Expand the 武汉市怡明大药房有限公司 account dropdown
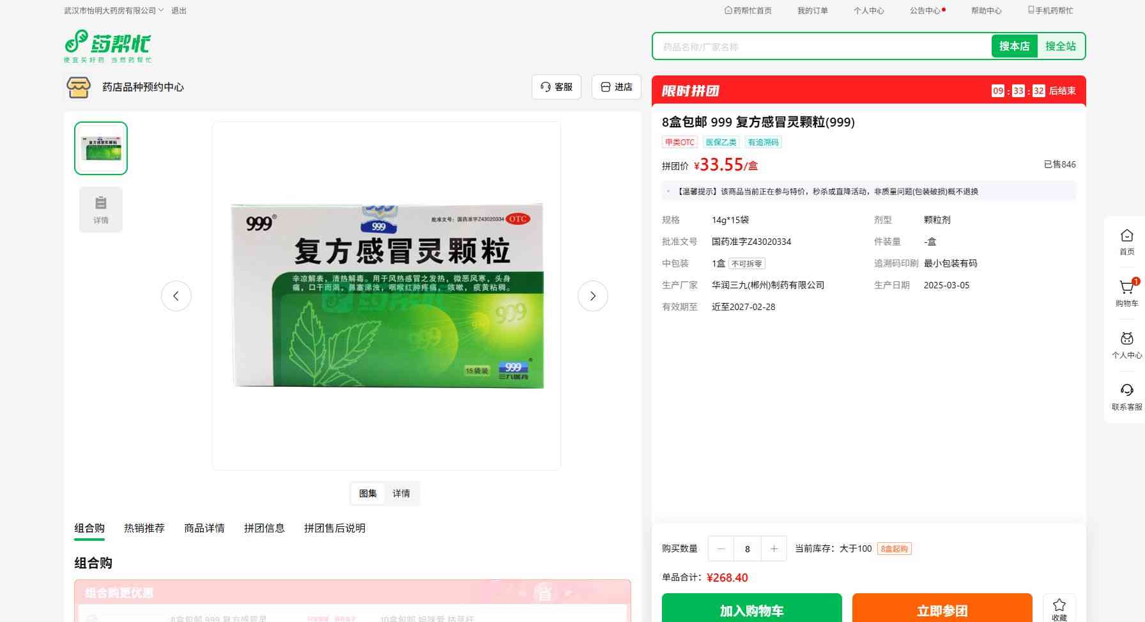Viewport: 1145px width, 622px height. pyautogui.click(x=114, y=11)
